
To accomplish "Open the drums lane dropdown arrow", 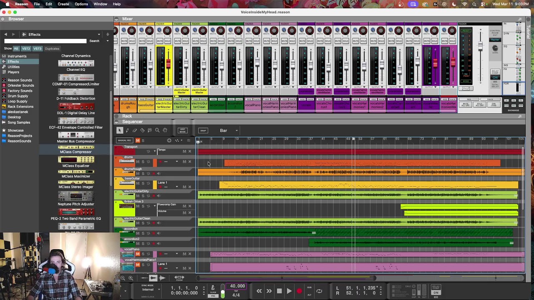I will point(176,162).
